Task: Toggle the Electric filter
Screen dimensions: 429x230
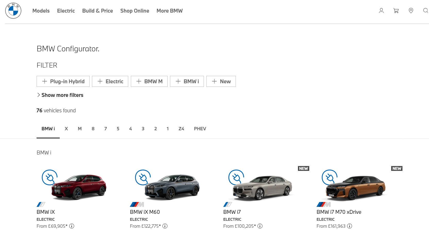Action: 110,81
